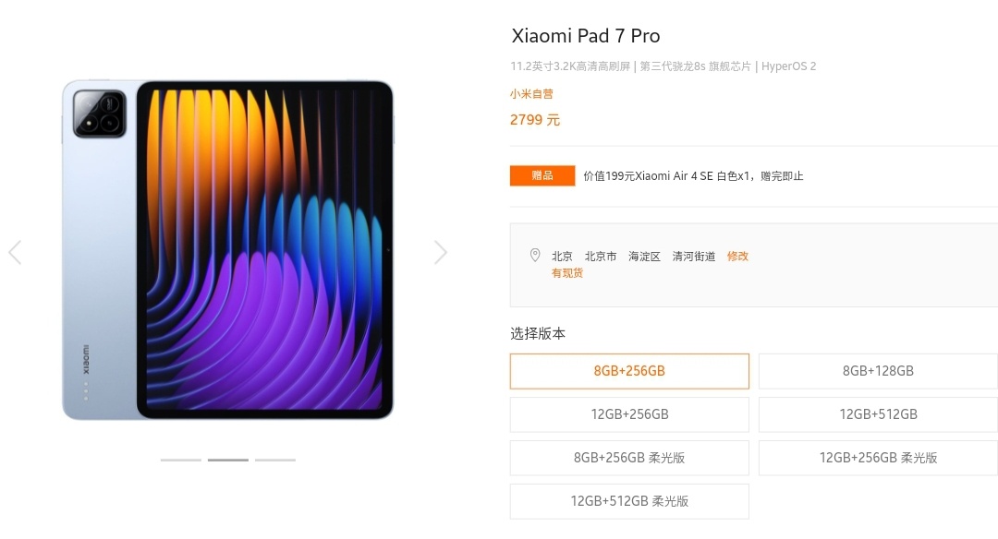Select the third carousel indicator bar
Image resolution: width=998 pixels, height=539 pixels.
275,460
